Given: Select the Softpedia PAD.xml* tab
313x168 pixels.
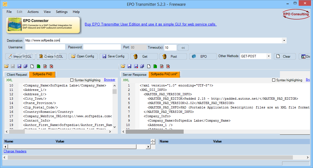Looking at the screenshot, I should 164,74.
